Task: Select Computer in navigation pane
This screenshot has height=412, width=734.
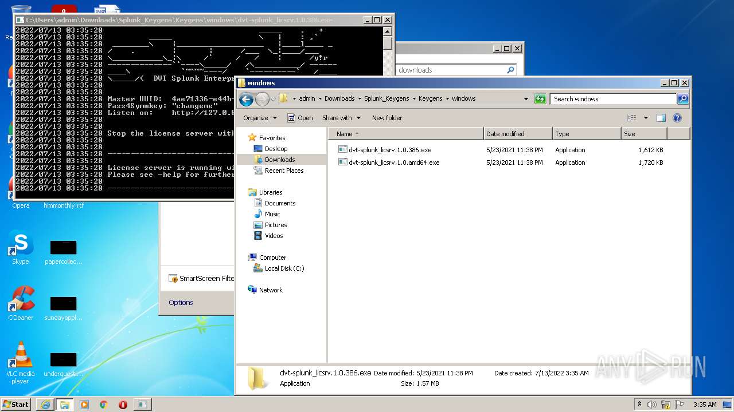Action: 272,257
